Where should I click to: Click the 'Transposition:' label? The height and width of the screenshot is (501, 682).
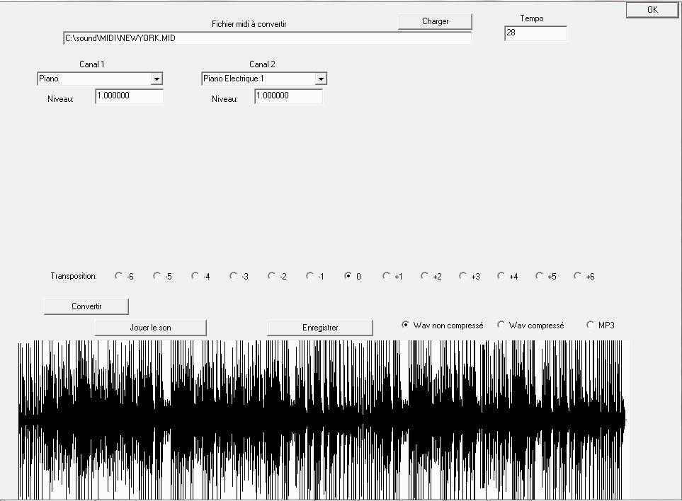tap(74, 276)
